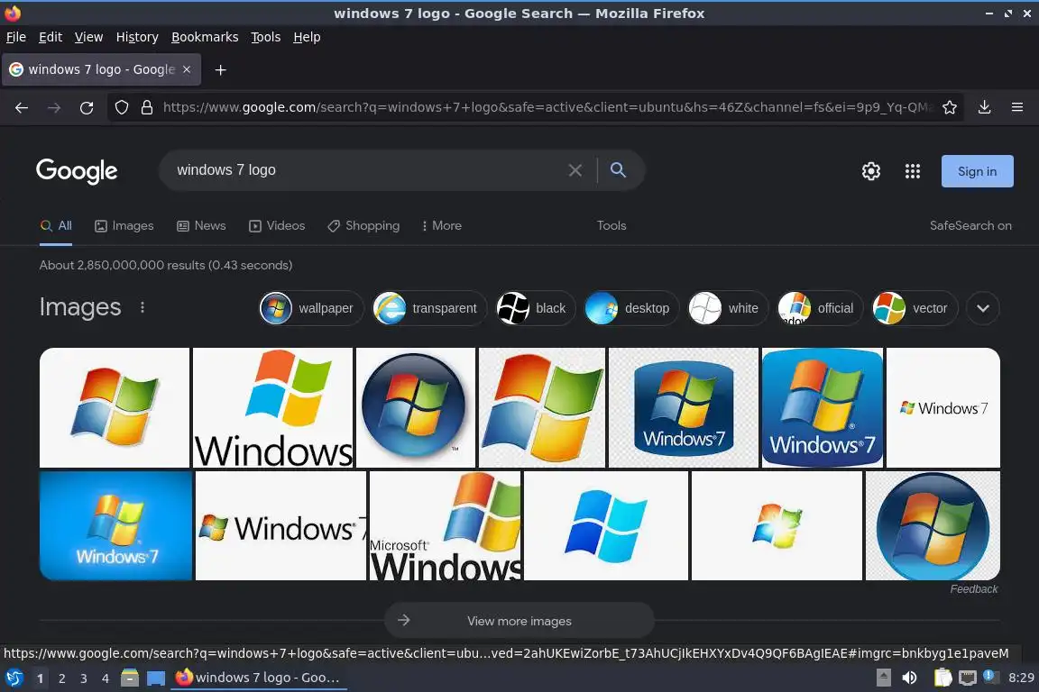Open the History menu
This screenshot has height=692, width=1039.
(x=137, y=37)
